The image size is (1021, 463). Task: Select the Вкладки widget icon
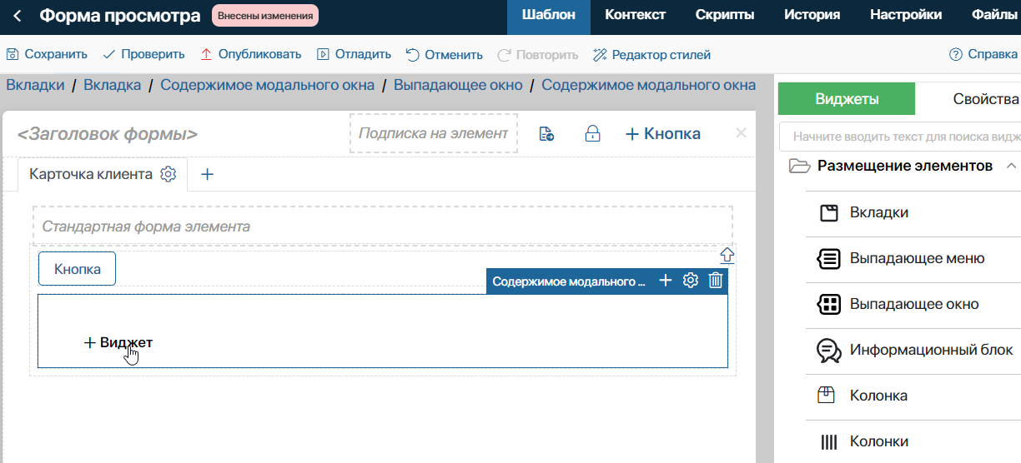(828, 212)
